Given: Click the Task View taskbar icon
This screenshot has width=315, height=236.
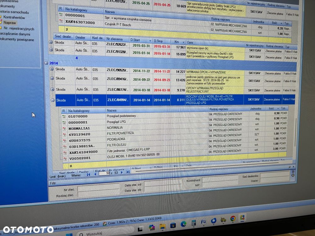Looking at the screenshot, I should coord(140,229).
